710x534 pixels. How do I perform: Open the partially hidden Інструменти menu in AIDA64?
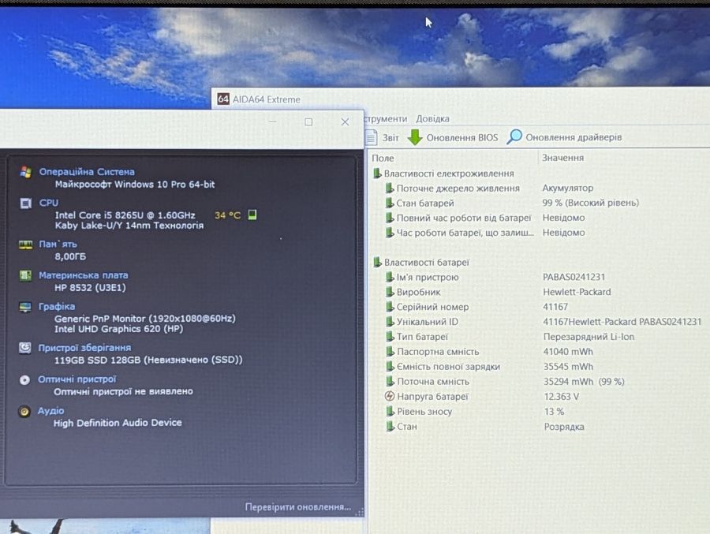pyautogui.click(x=386, y=118)
